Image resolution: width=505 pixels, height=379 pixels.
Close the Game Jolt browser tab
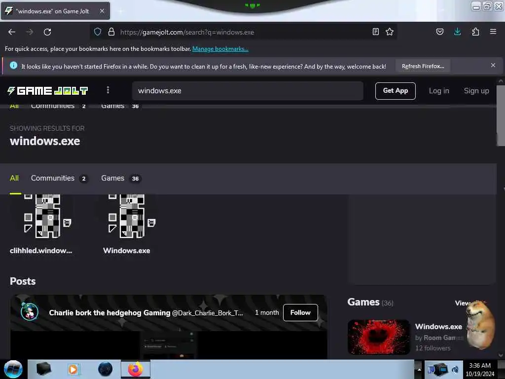[102, 11]
